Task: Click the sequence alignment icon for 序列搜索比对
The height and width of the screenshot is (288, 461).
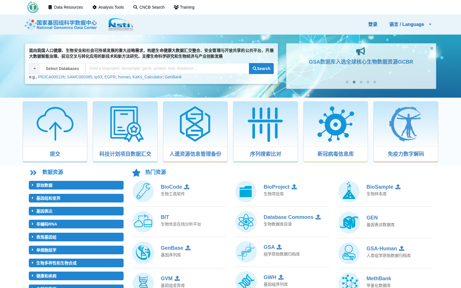Action: [x=265, y=124]
